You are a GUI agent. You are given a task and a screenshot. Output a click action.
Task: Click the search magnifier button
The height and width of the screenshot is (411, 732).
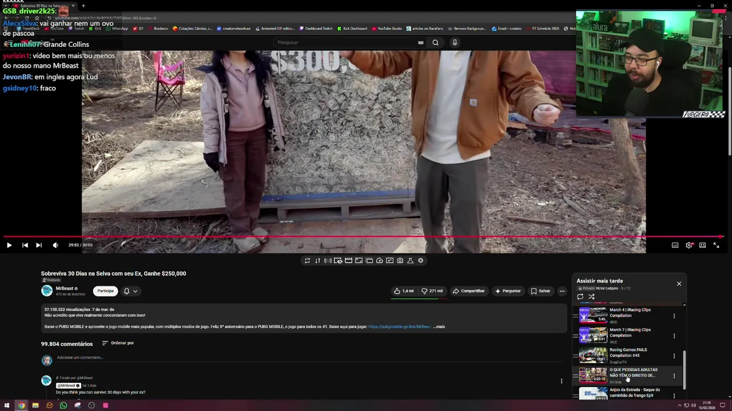point(436,42)
